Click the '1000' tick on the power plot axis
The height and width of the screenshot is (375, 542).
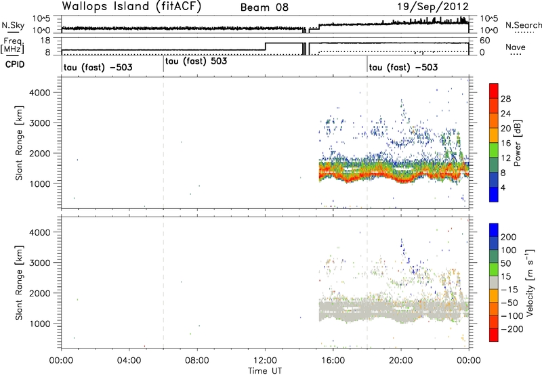pyautogui.click(x=40, y=183)
